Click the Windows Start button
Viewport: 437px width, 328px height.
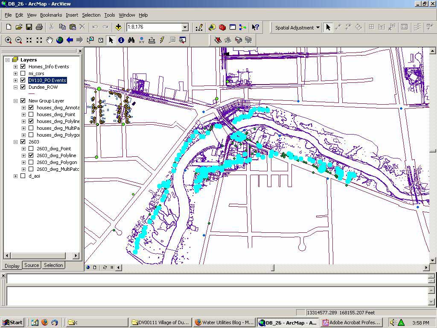tap(12, 322)
